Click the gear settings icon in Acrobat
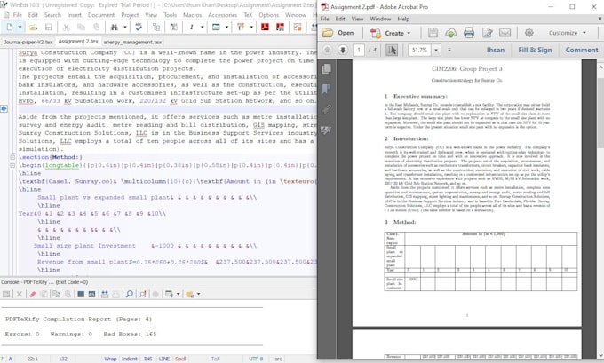This screenshot has height=363, width=604. click(528, 33)
